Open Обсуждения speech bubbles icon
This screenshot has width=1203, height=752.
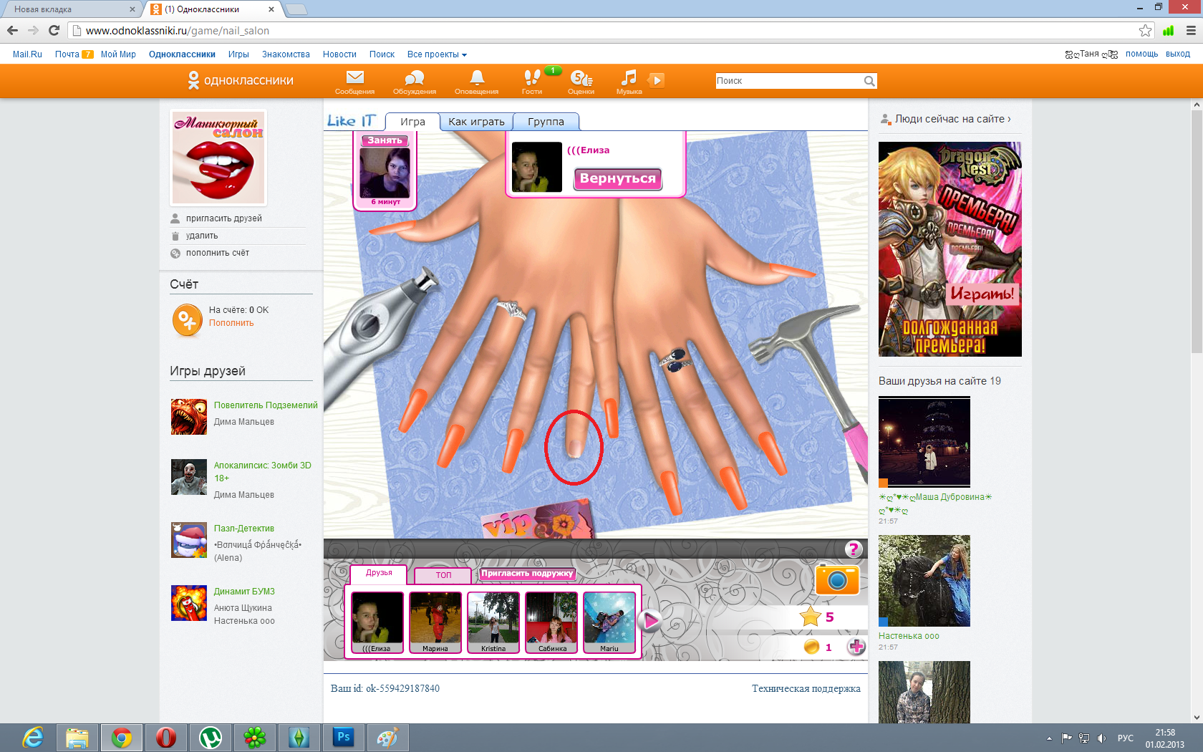[x=415, y=77]
